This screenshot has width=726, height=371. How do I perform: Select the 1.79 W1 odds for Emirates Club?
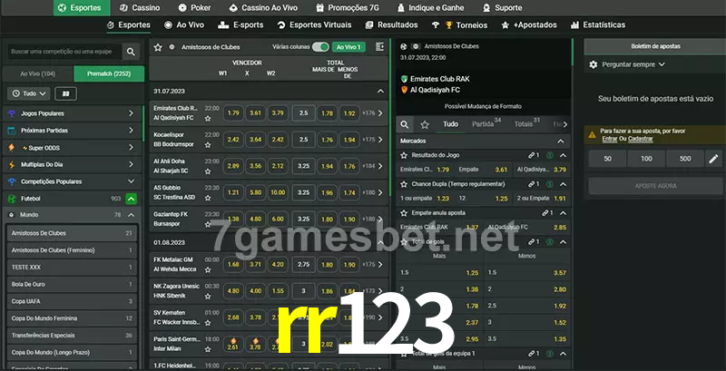233,113
